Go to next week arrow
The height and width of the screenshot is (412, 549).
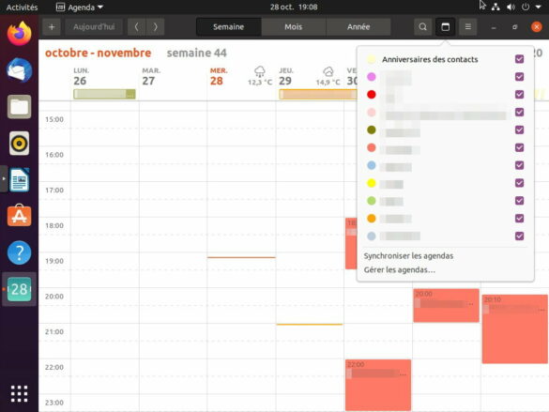coord(155,27)
